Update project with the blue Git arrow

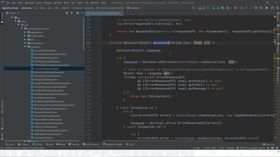247,8
